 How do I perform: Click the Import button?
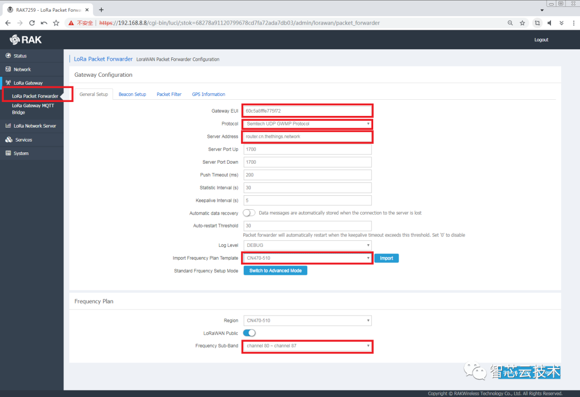(x=387, y=258)
